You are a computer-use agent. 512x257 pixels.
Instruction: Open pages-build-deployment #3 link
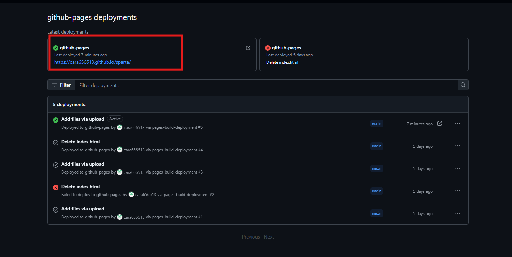pos(178,172)
